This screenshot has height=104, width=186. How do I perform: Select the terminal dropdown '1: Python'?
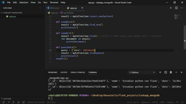pos(142,73)
